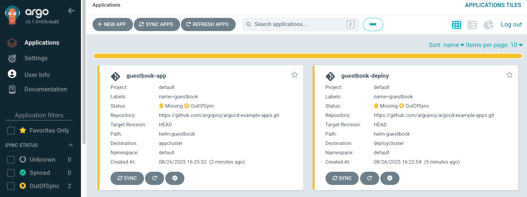Sync the guestbook-app application
The height and width of the screenshot is (197, 527).
click(x=127, y=178)
